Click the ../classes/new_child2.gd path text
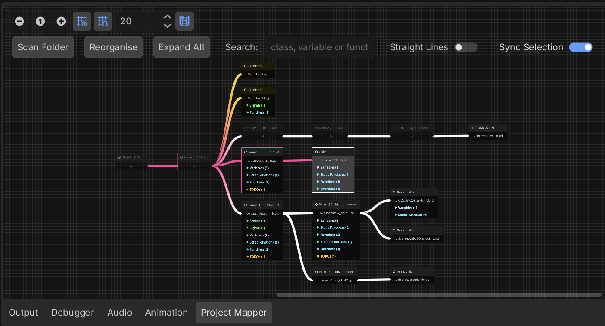This screenshot has width=605, height=326. click(334, 280)
